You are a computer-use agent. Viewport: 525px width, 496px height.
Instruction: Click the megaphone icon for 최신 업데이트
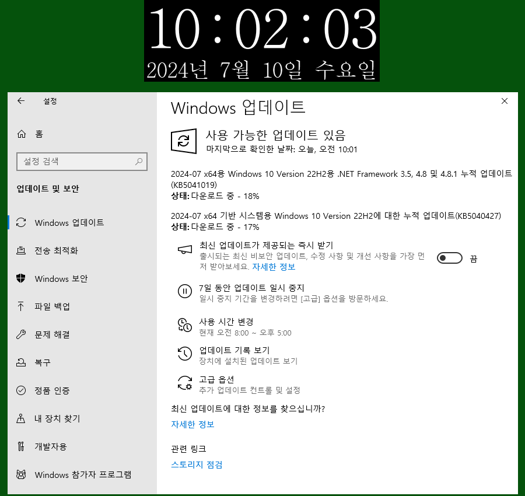pos(185,249)
